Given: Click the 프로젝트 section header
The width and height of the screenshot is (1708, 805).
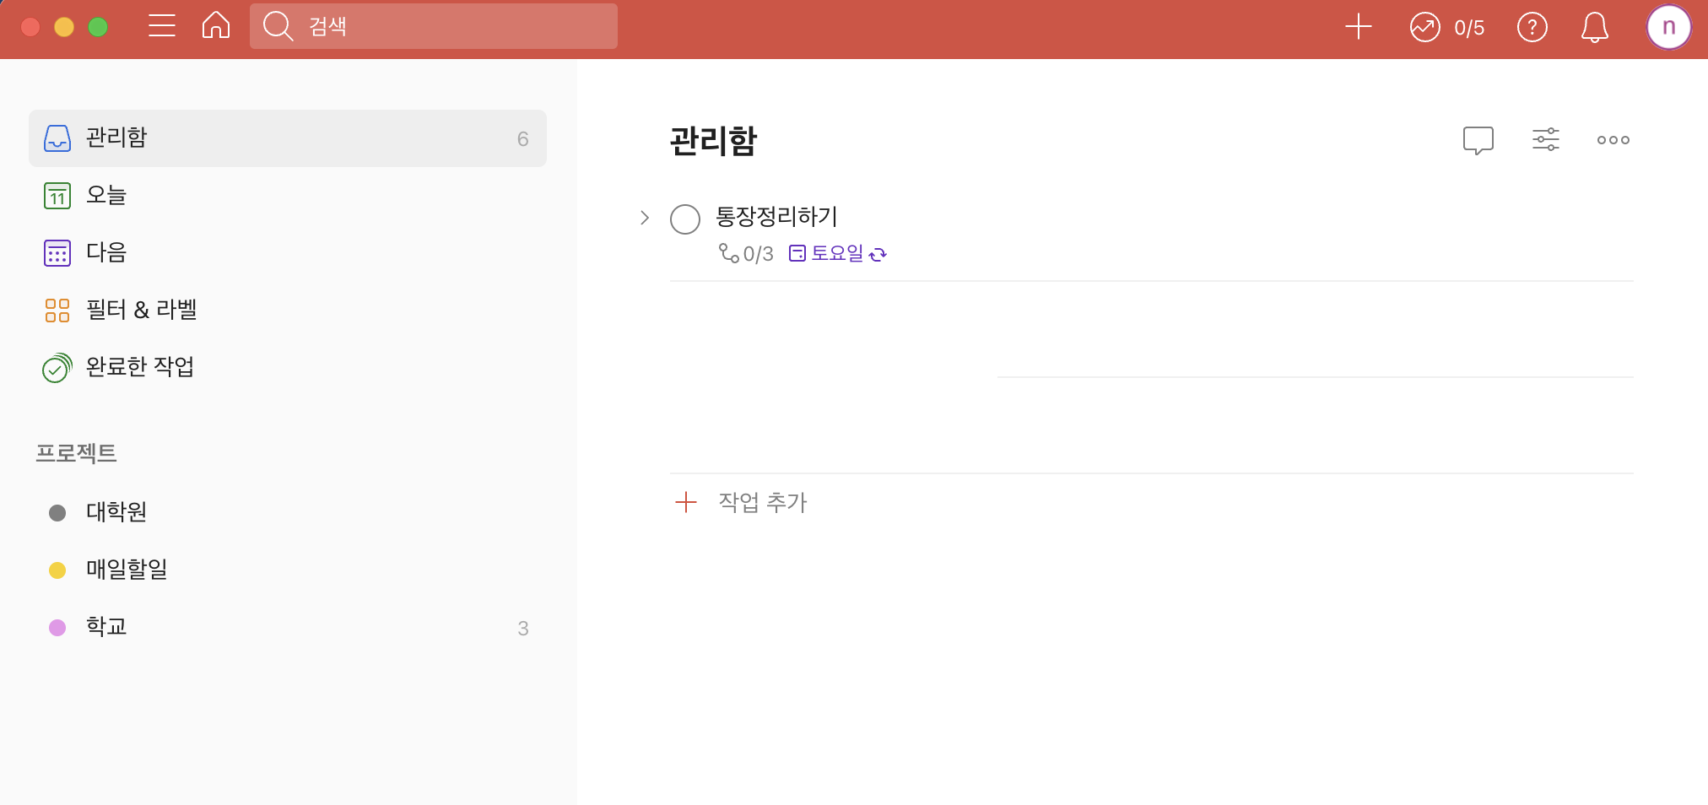Looking at the screenshot, I should [x=76, y=453].
